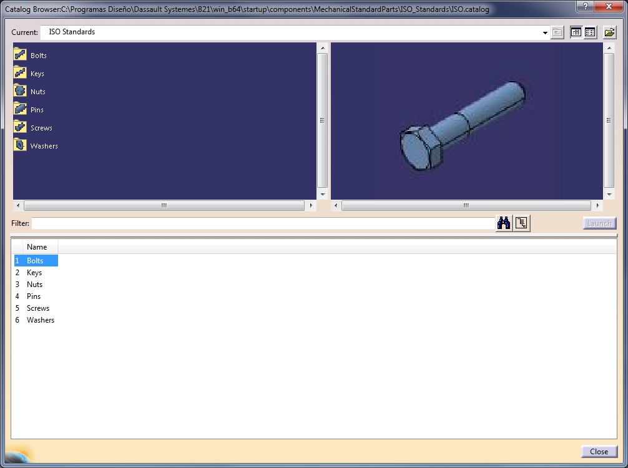This screenshot has height=468, width=628.
Task: Open the Nuts chapter icon
Action: coord(20,91)
